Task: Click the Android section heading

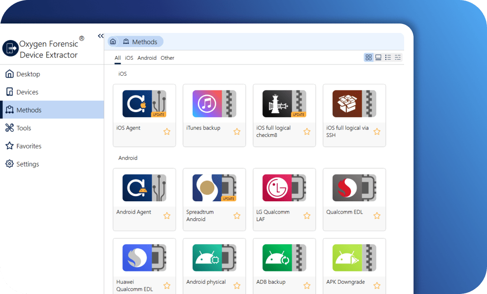Action: pyautogui.click(x=128, y=158)
